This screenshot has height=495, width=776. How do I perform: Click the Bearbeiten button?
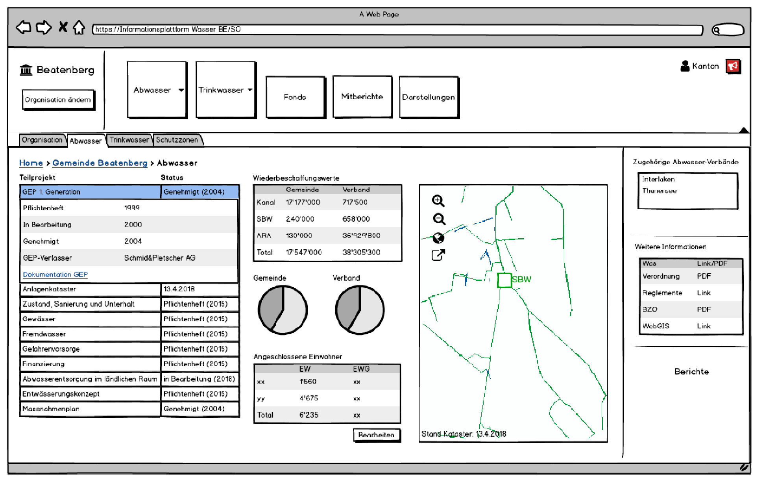(376, 435)
